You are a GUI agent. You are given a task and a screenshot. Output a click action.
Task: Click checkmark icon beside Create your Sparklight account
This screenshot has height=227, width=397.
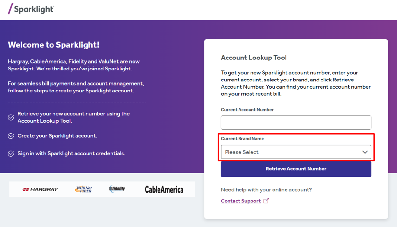pyautogui.click(x=11, y=136)
